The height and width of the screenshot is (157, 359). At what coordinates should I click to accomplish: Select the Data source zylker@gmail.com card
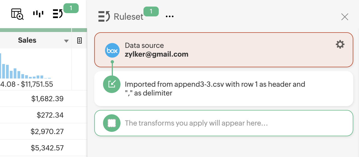223,50
